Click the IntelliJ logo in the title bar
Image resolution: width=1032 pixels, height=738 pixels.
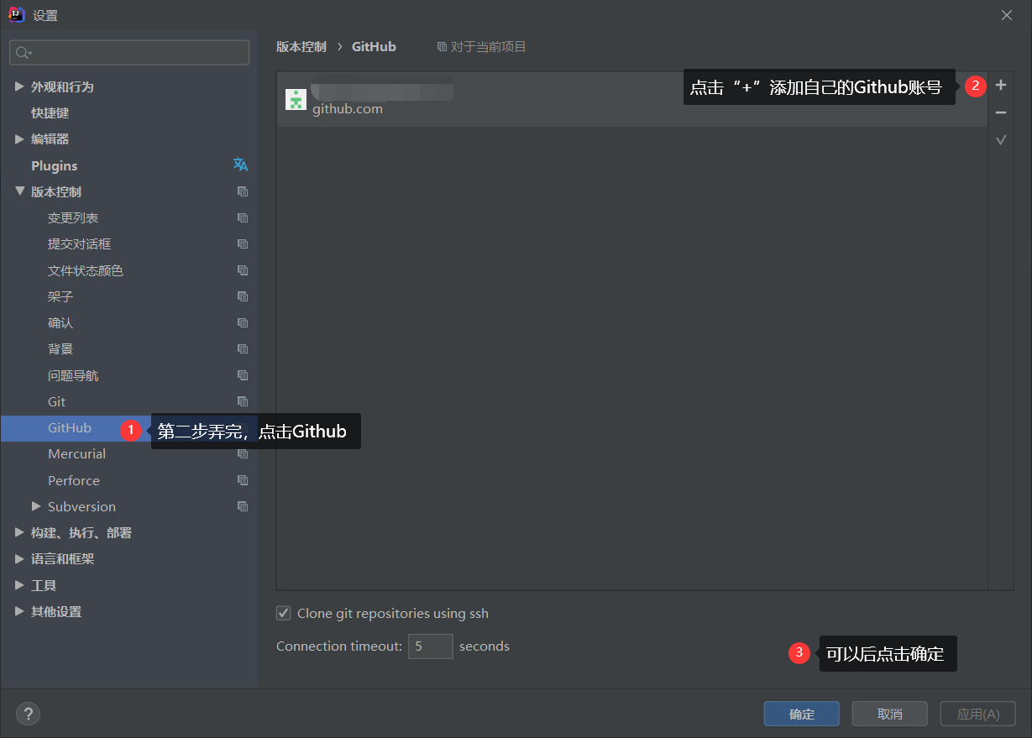[x=16, y=14]
